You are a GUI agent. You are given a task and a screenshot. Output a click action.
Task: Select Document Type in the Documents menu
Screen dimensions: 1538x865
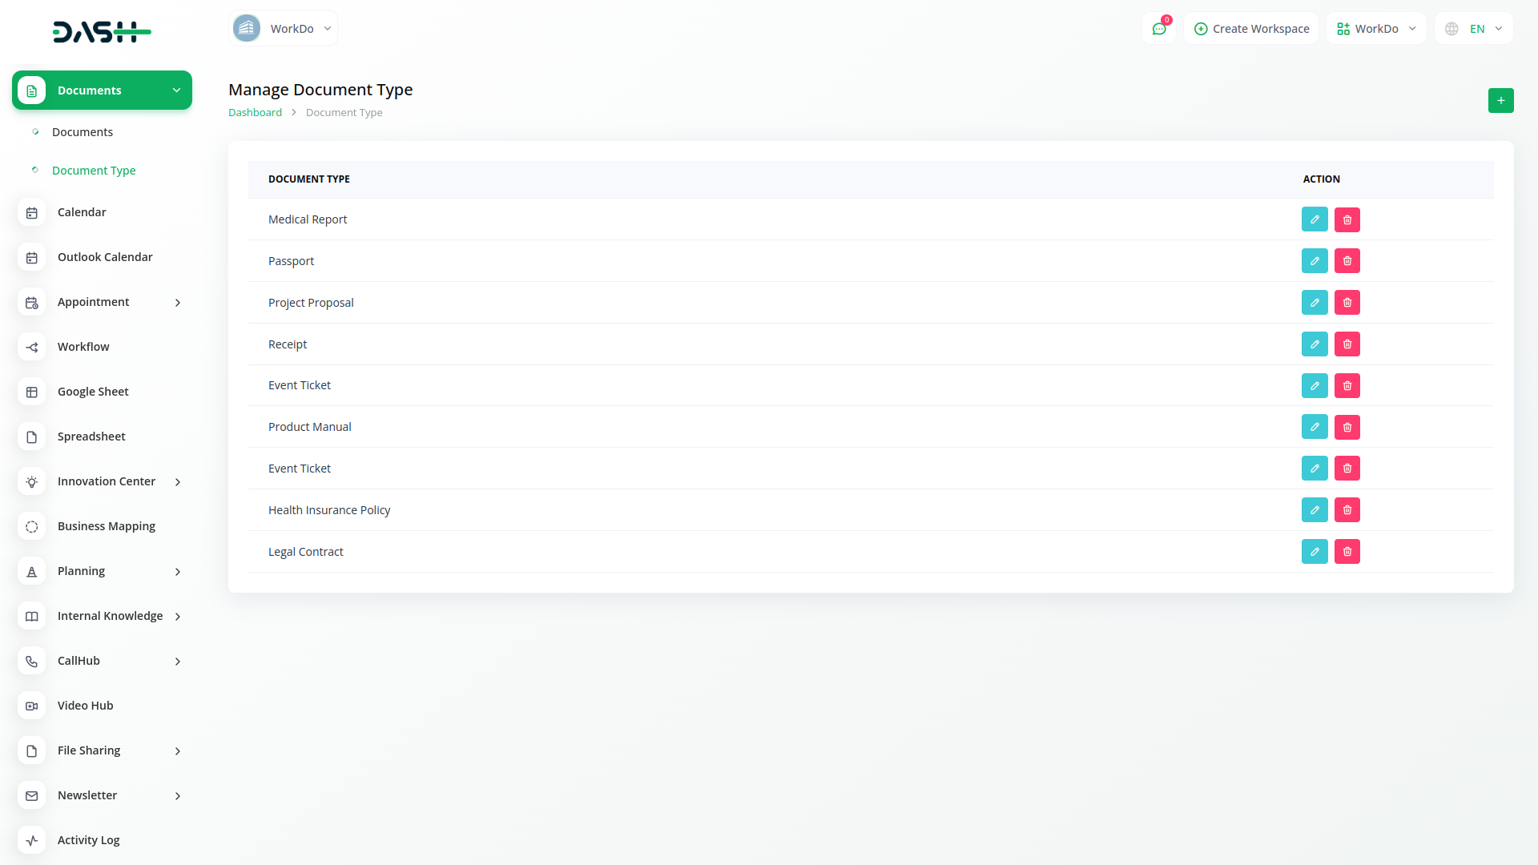pyautogui.click(x=94, y=171)
